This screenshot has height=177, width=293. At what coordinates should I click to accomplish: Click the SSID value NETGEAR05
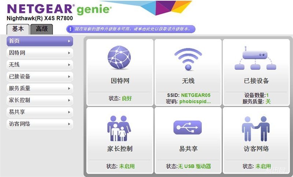pos(196,95)
